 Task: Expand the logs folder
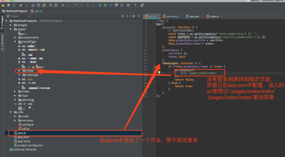(x=15, y=96)
